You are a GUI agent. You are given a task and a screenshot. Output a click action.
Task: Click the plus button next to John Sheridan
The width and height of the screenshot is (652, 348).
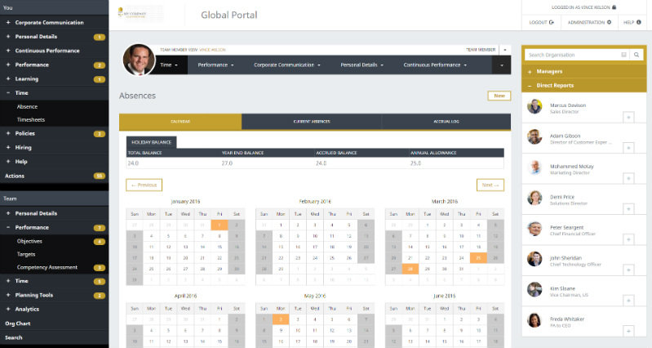point(628,270)
